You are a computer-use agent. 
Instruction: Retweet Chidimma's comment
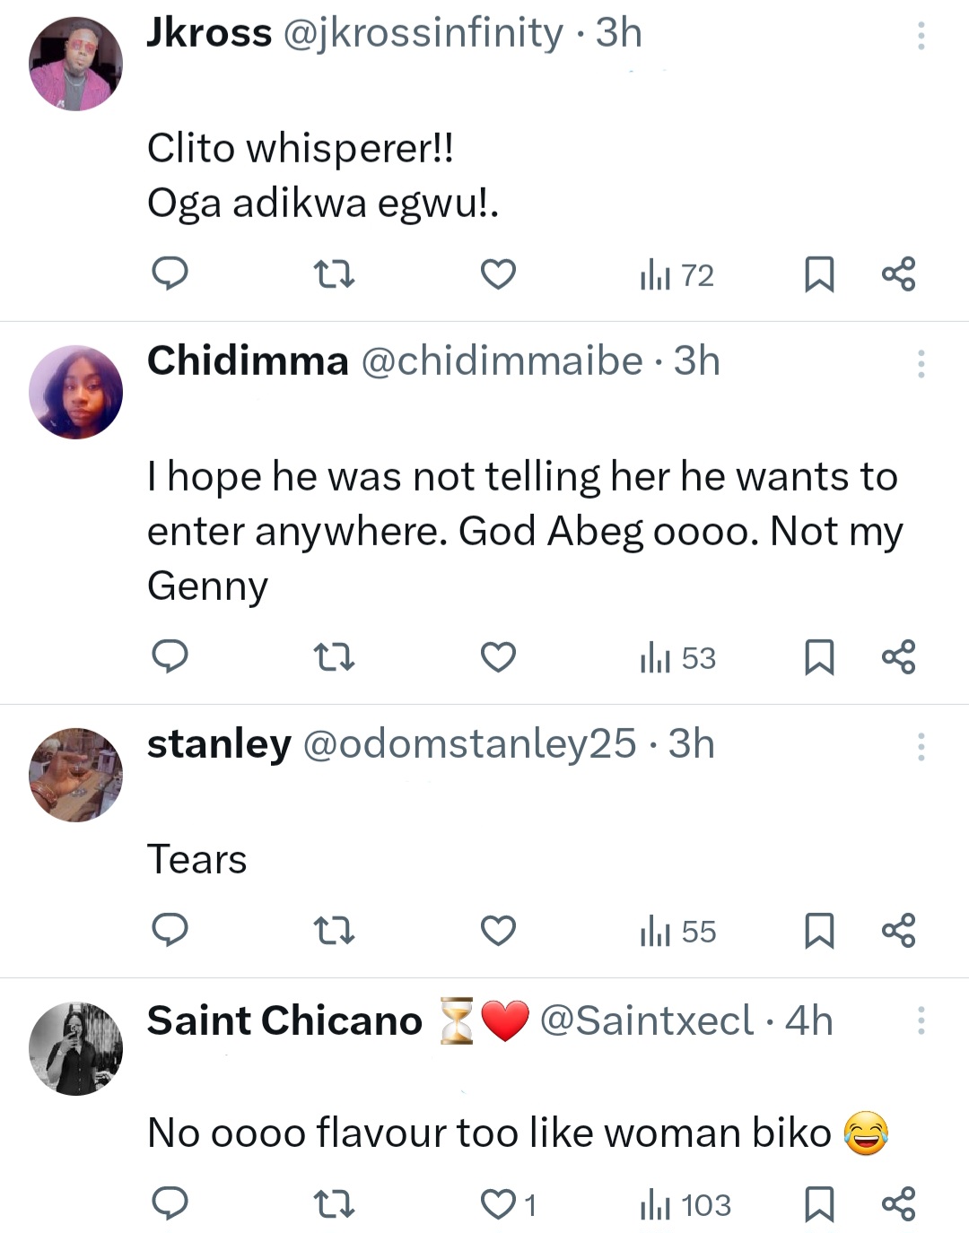[x=334, y=657]
